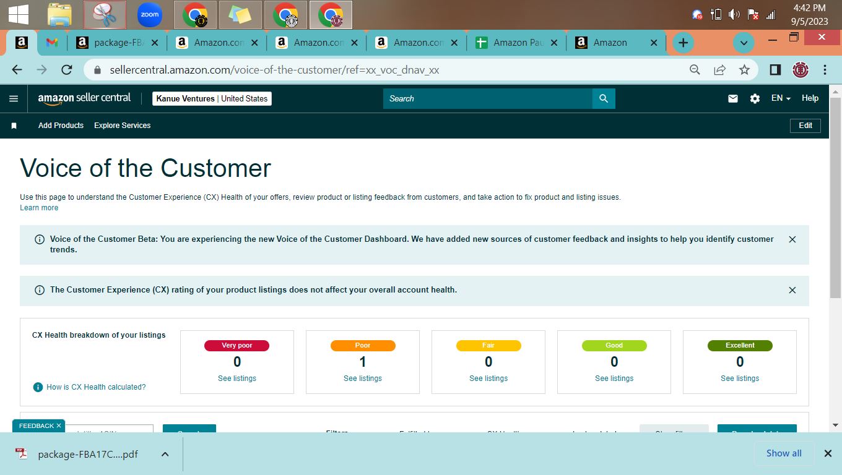Close the downloads bar
This screenshot has width=842, height=475.
pos(828,453)
